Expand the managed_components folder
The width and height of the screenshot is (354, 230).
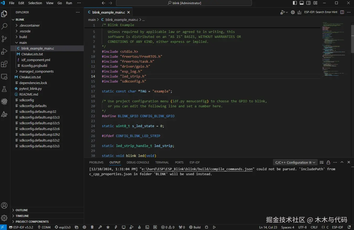pyautogui.click(x=36, y=71)
